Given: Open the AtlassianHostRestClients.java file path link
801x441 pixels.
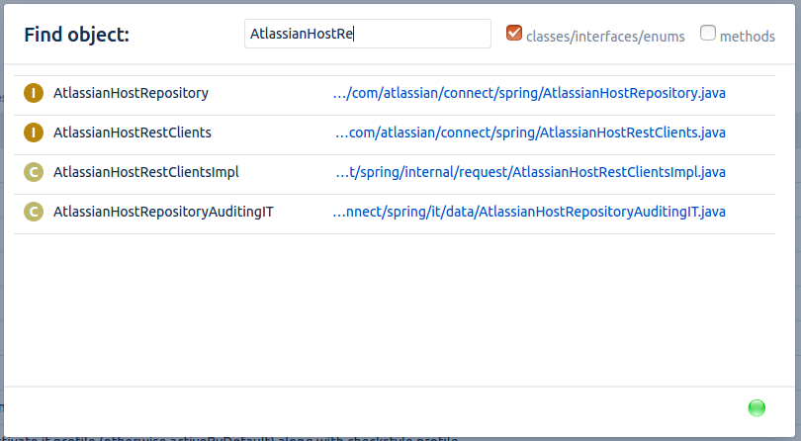Looking at the screenshot, I should coord(531,132).
